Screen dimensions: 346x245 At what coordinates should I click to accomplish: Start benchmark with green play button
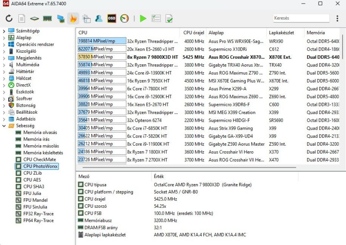tap(143, 18)
